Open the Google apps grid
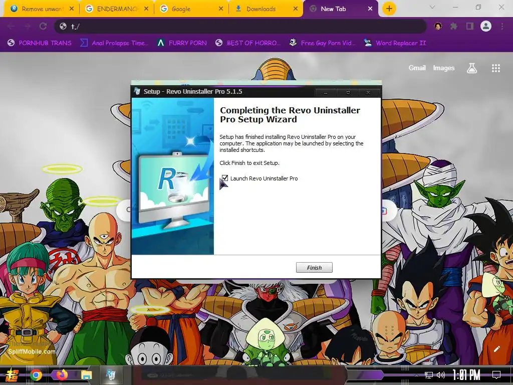This screenshot has width=513, height=385. pos(495,68)
